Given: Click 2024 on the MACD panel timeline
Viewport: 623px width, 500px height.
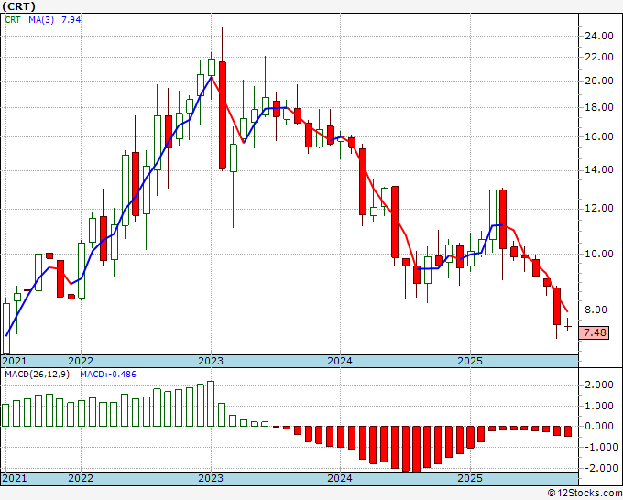Looking at the screenshot, I should pos(340,478).
